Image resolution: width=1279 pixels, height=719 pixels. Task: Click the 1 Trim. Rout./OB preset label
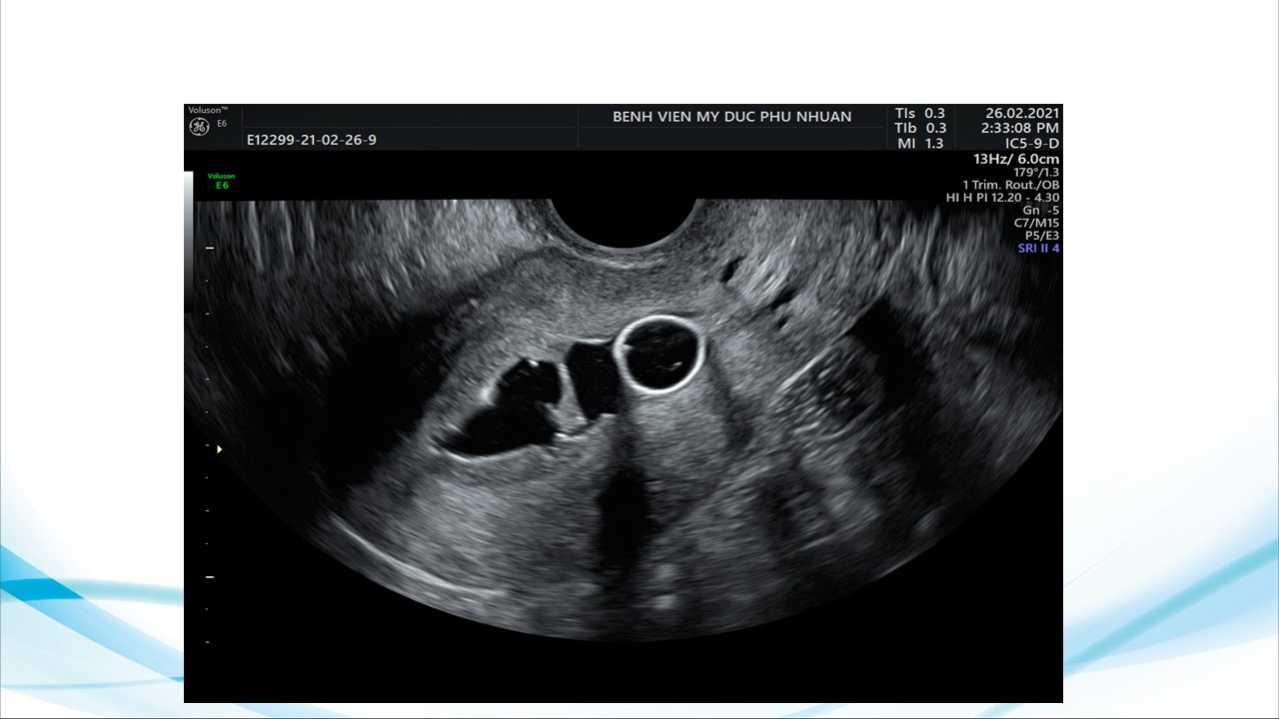[x=1010, y=185]
